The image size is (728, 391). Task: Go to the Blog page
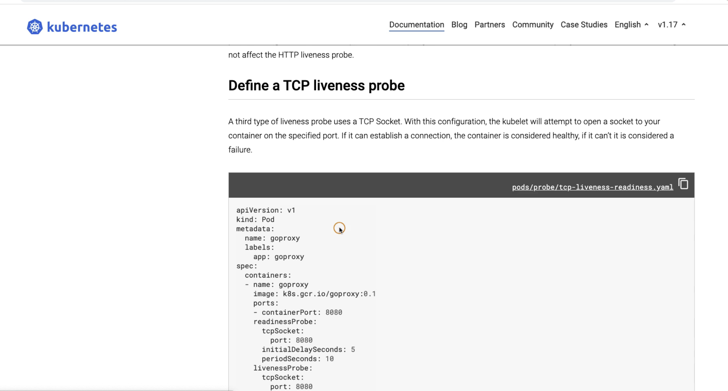(459, 25)
